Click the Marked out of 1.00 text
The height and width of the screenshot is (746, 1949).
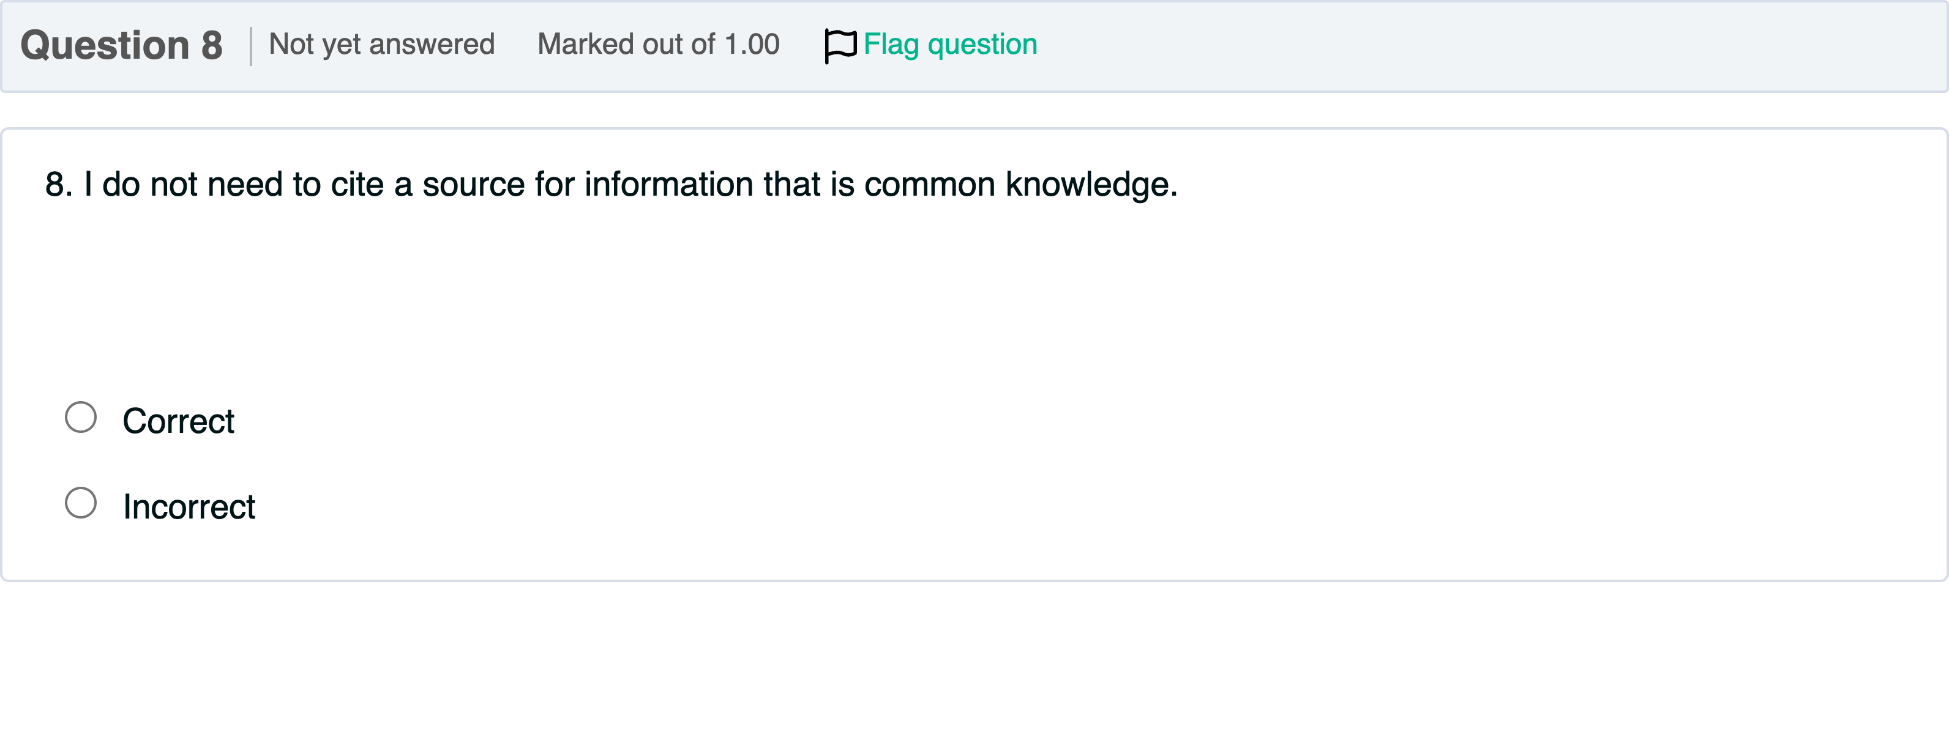(x=658, y=44)
